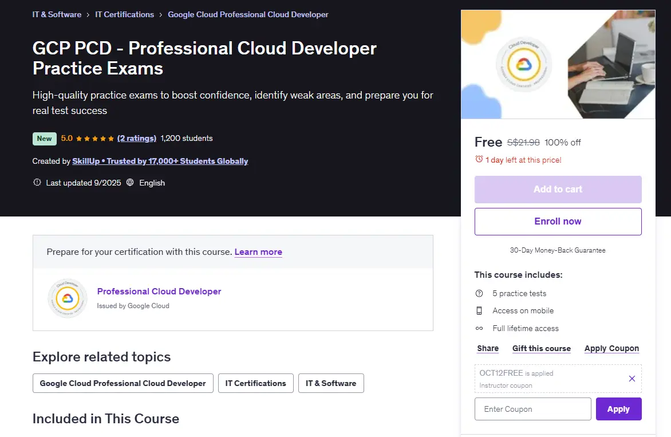Open the IT Certifications breadcrumb link
This screenshot has width=671, height=437.
[x=125, y=14]
